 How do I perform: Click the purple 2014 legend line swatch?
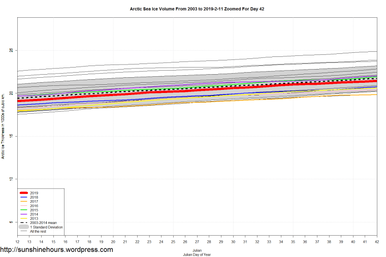[x=23, y=214]
